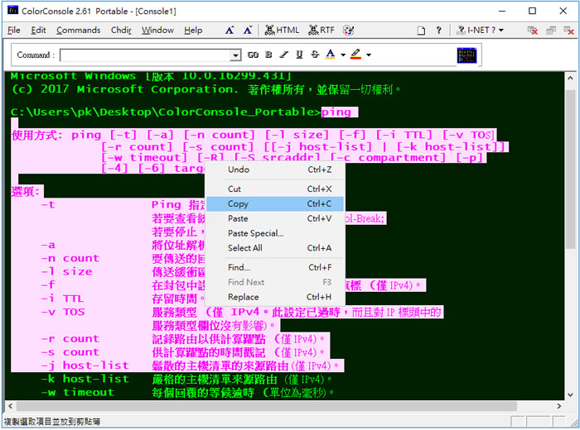Image resolution: width=580 pixels, height=430 pixels.
Task: Decrease font size with the A down icon
Action: point(248,31)
